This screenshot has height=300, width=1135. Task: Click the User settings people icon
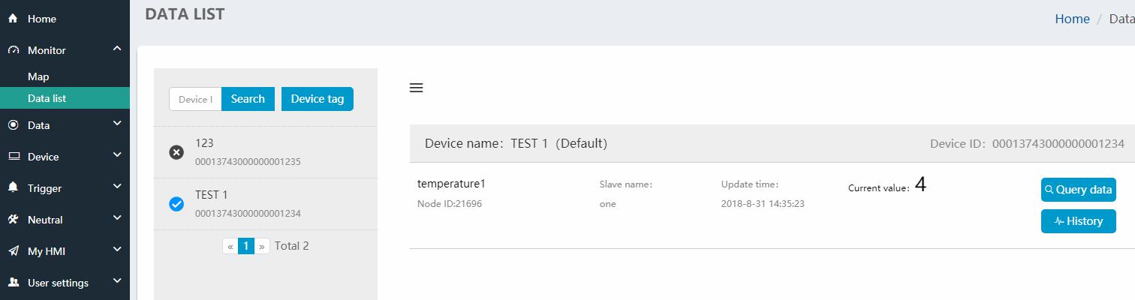click(13, 283)
